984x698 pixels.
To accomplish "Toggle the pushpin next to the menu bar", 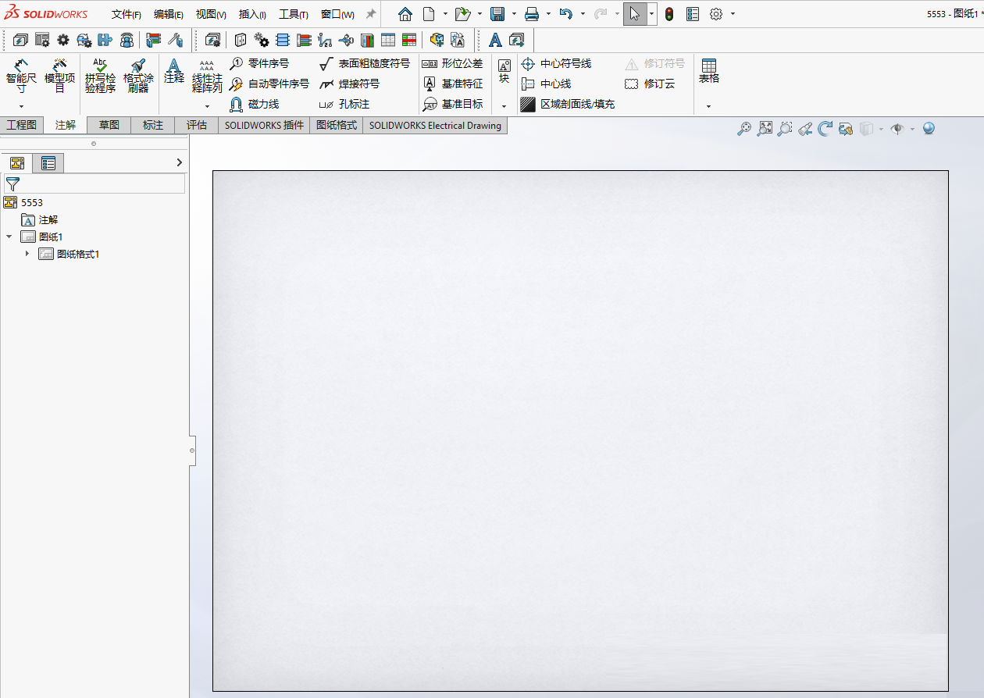I will click(371, 14).
